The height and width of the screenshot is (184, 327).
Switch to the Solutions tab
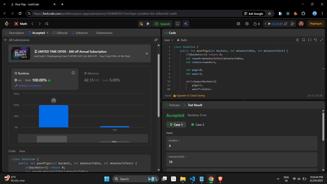[x=80, y=33]
